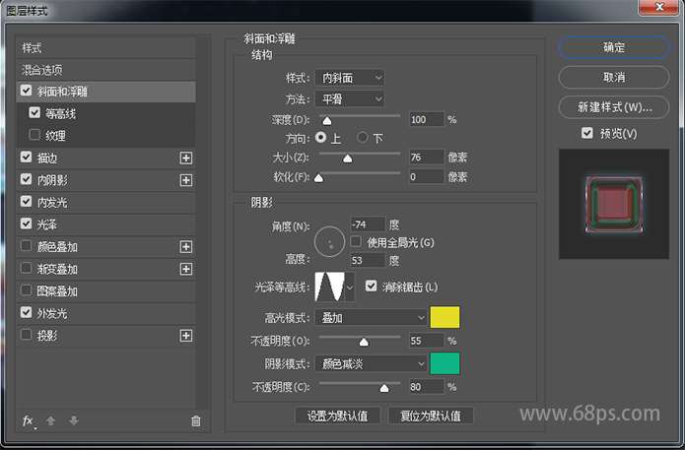Viewport: 685px width, 450px height.
Task: Click the plus icon beside 渐变叠加
Action: tap(185, 269)
